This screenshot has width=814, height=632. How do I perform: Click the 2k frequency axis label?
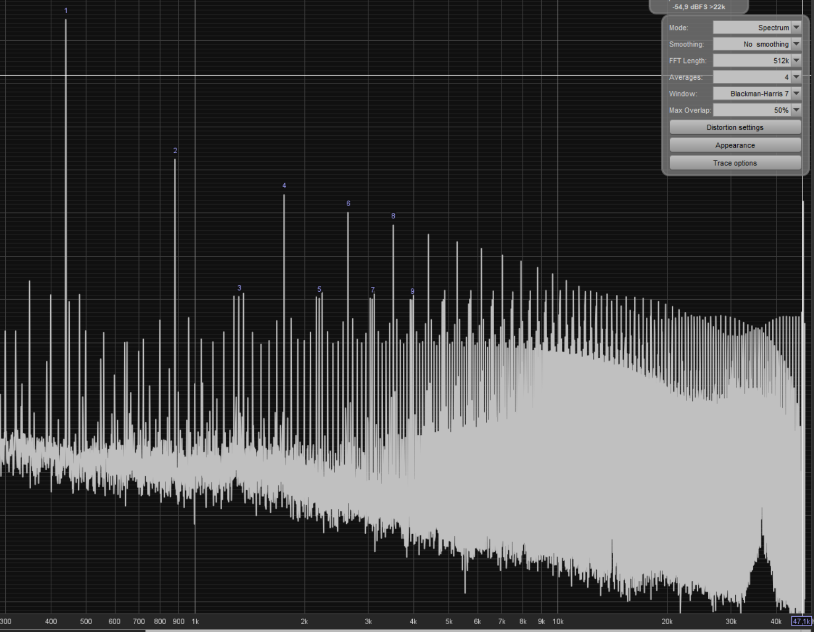pos(304,621)
